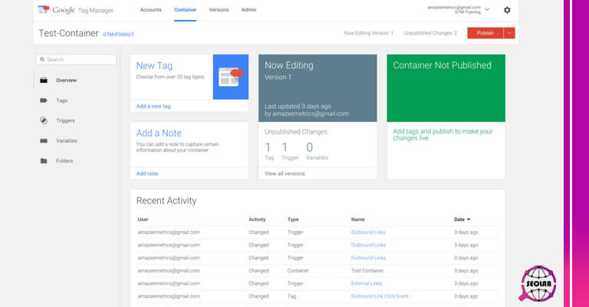This screenshot has height=307, width=589.
Task: Click the blue New Tag illustration icon
Action: click(231, 77)
